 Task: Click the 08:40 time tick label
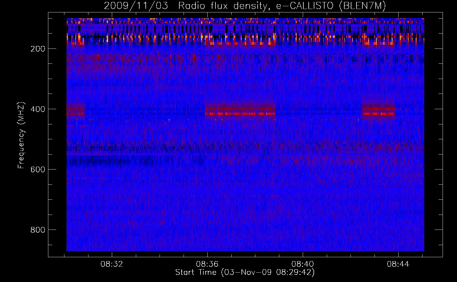pos(303,264)
